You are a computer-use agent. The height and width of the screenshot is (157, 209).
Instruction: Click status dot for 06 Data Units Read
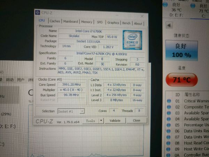(169, 131)
